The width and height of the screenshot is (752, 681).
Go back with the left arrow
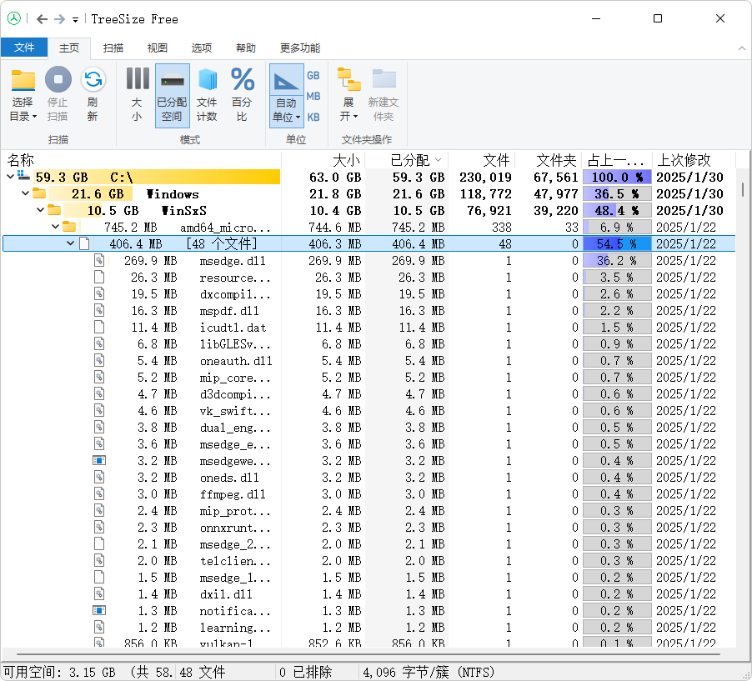pos(43,19)
